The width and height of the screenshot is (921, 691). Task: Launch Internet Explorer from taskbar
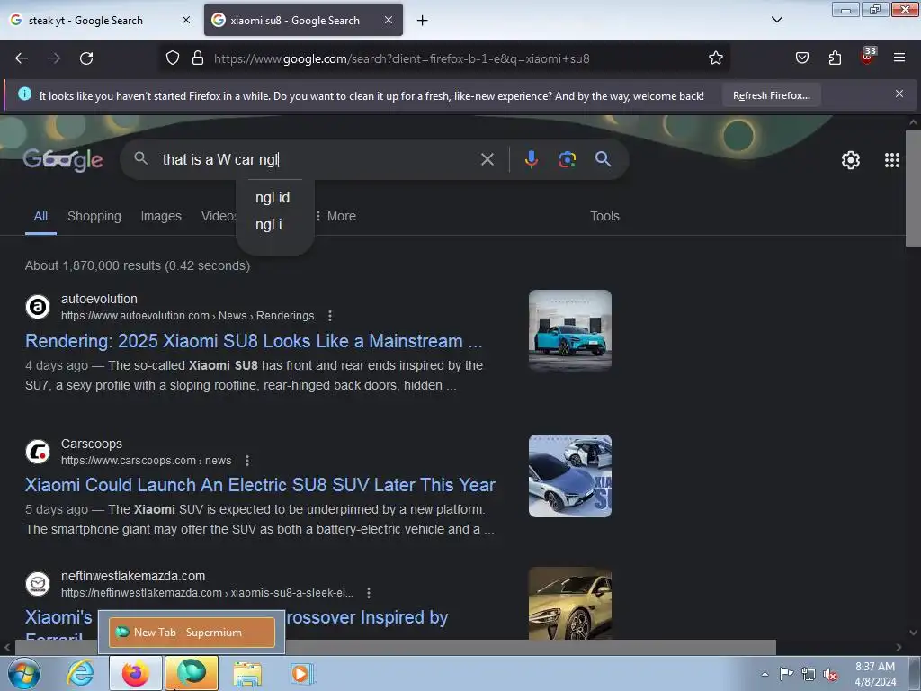pyautogui.click(x=80, y=673)
